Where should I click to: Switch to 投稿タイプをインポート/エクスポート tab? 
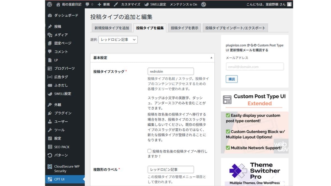coord(235,28)
